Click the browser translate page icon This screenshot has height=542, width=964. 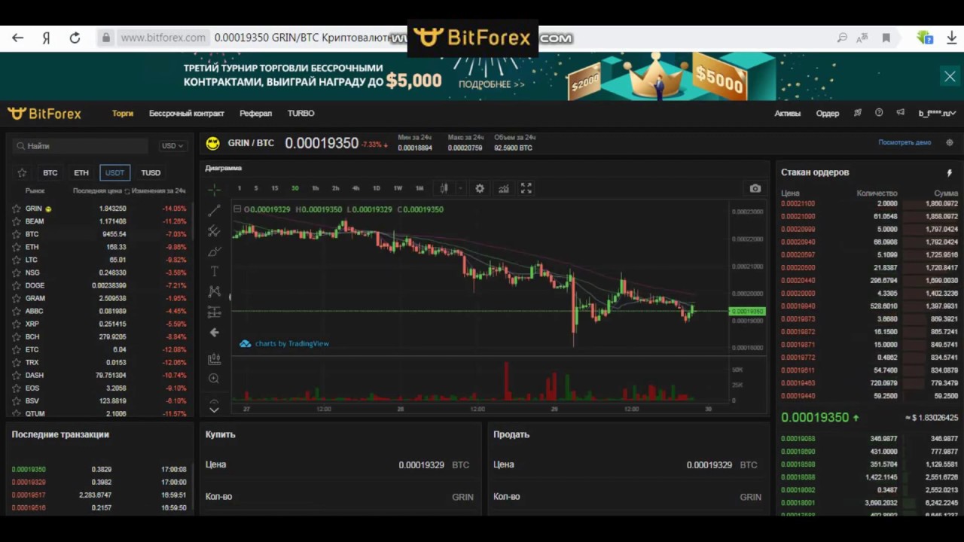863,38
